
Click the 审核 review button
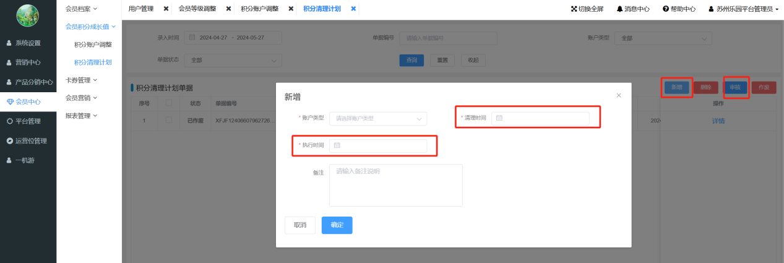click(x=735, y=87)
